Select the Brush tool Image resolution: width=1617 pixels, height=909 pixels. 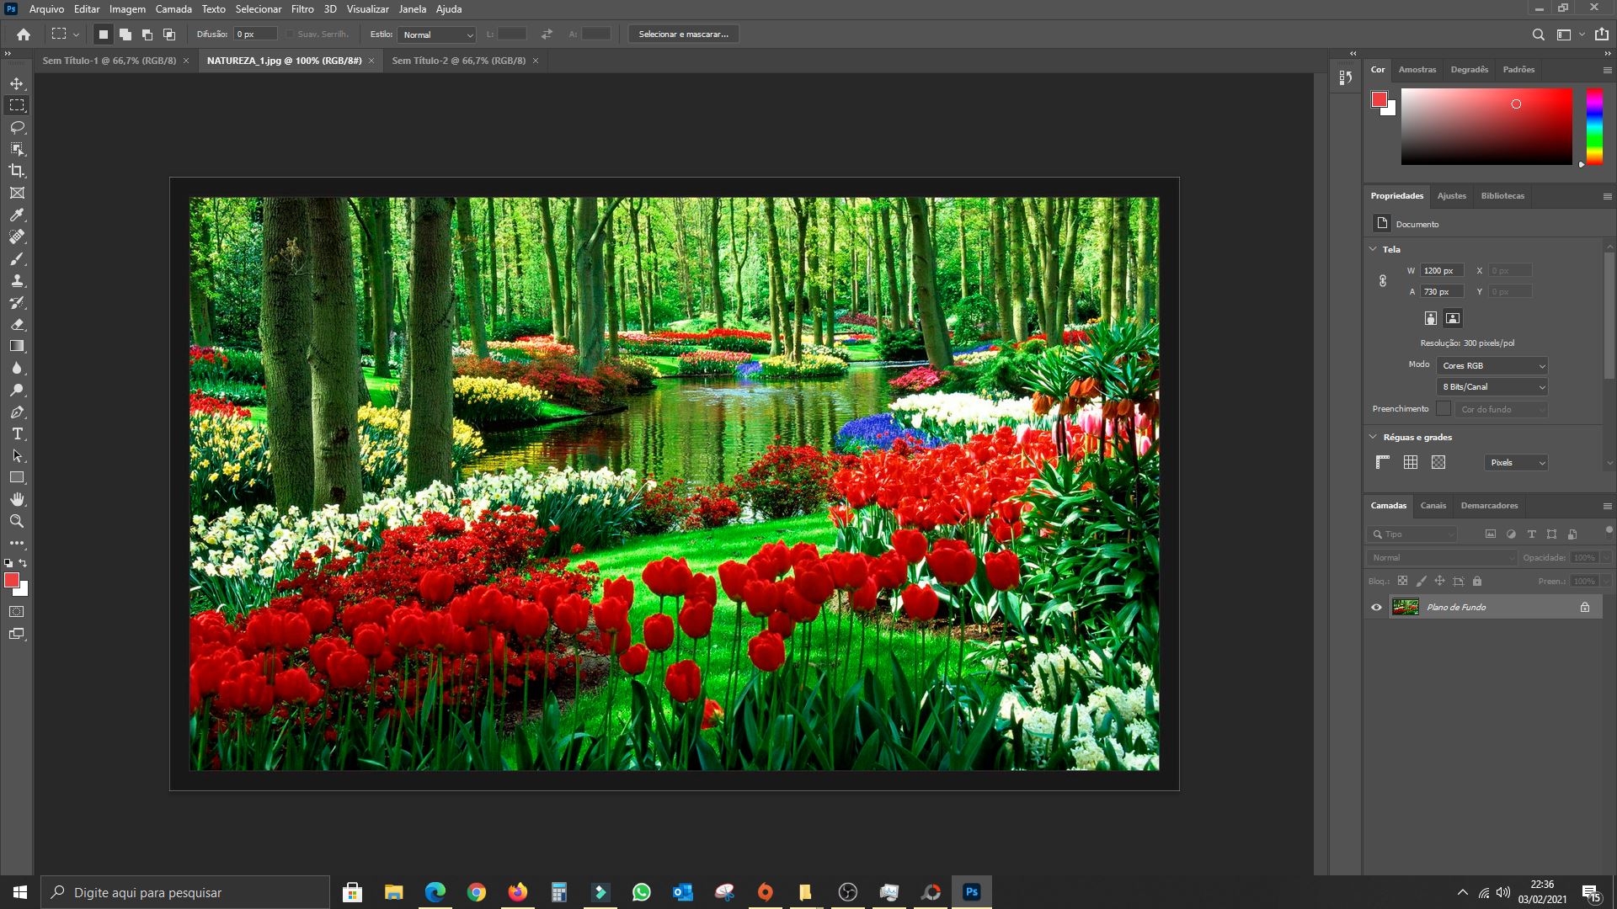pyautogui.click(x=17, y=258)
